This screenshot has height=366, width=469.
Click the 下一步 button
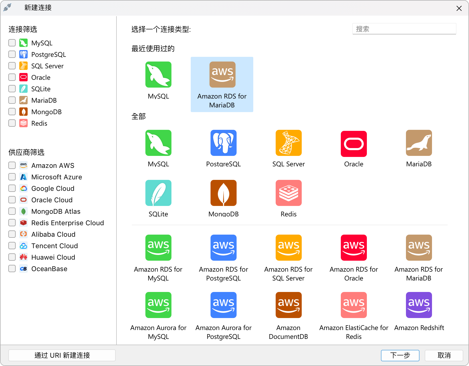click(400, 355)
